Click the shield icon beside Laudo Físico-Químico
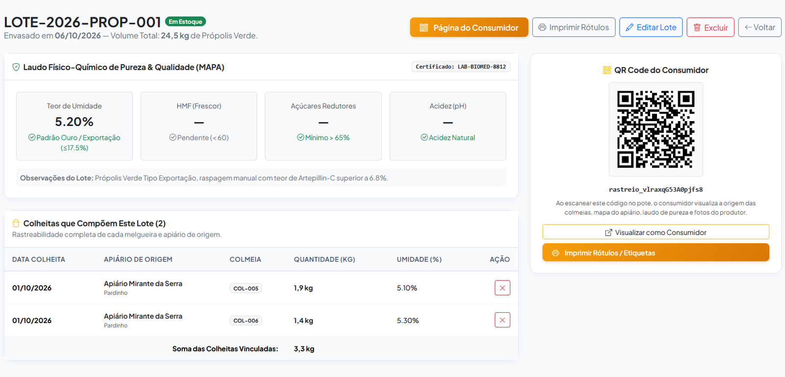This screenshot has height=377, width=785. pyautogui.click(x=16, y=67)
